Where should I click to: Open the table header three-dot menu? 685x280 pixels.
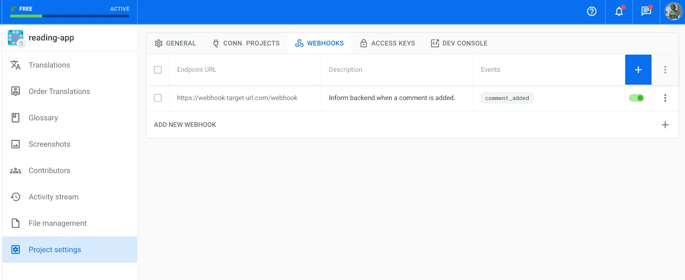coord(665,70)
